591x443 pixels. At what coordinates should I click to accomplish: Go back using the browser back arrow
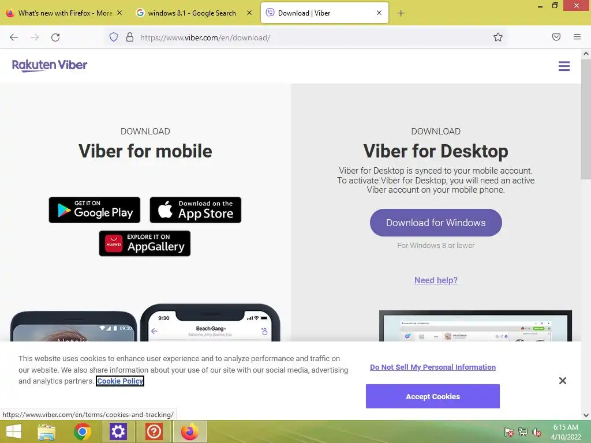14,37
